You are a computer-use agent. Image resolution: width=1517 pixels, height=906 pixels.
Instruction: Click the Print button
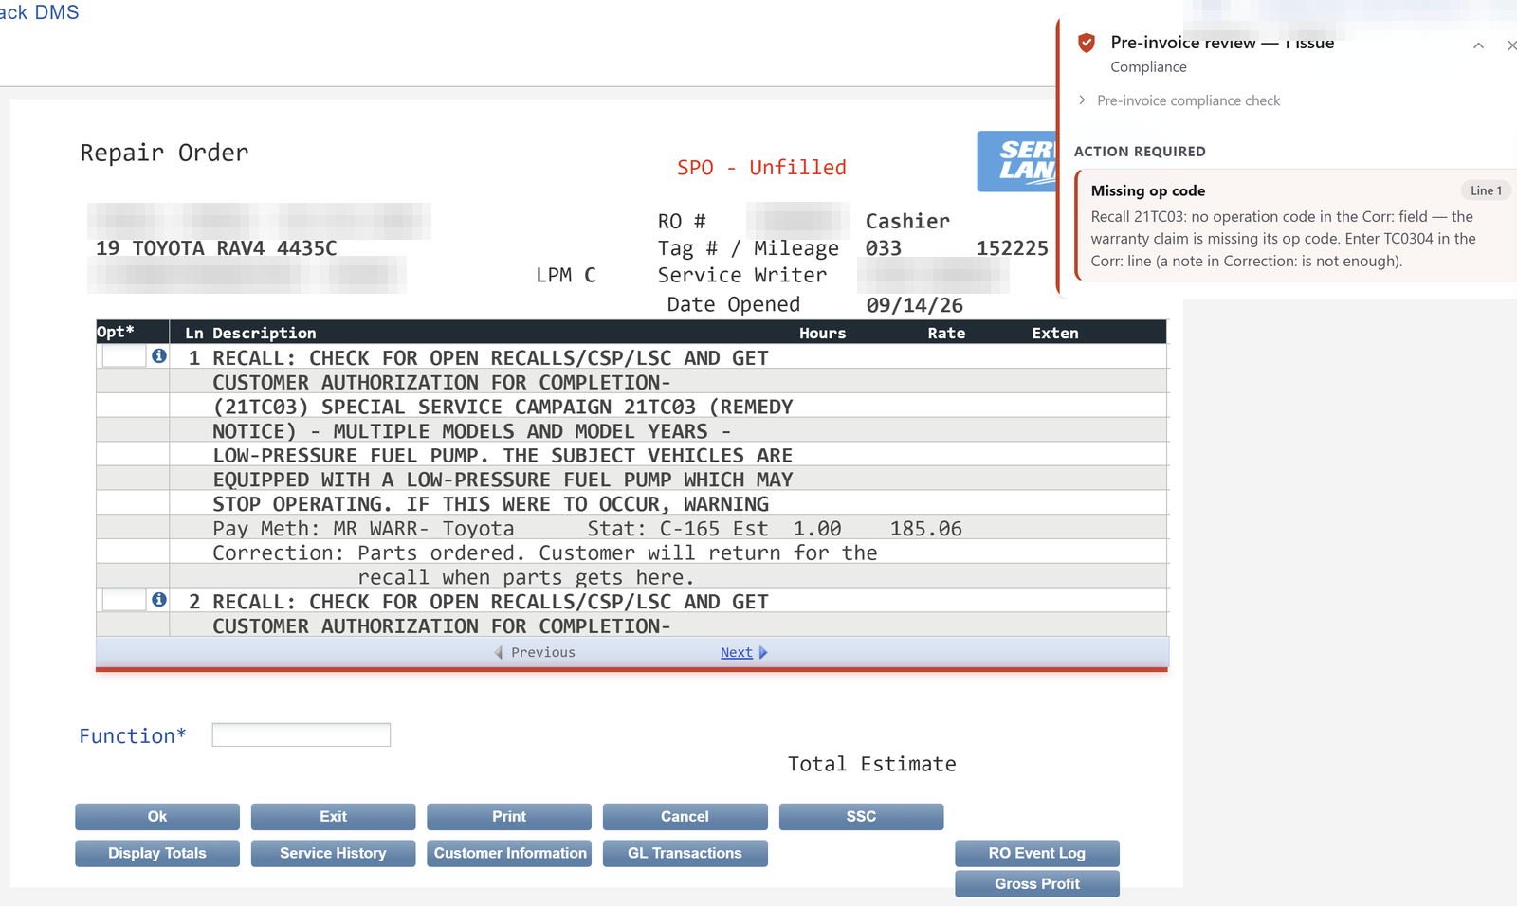tap(509, 816)
